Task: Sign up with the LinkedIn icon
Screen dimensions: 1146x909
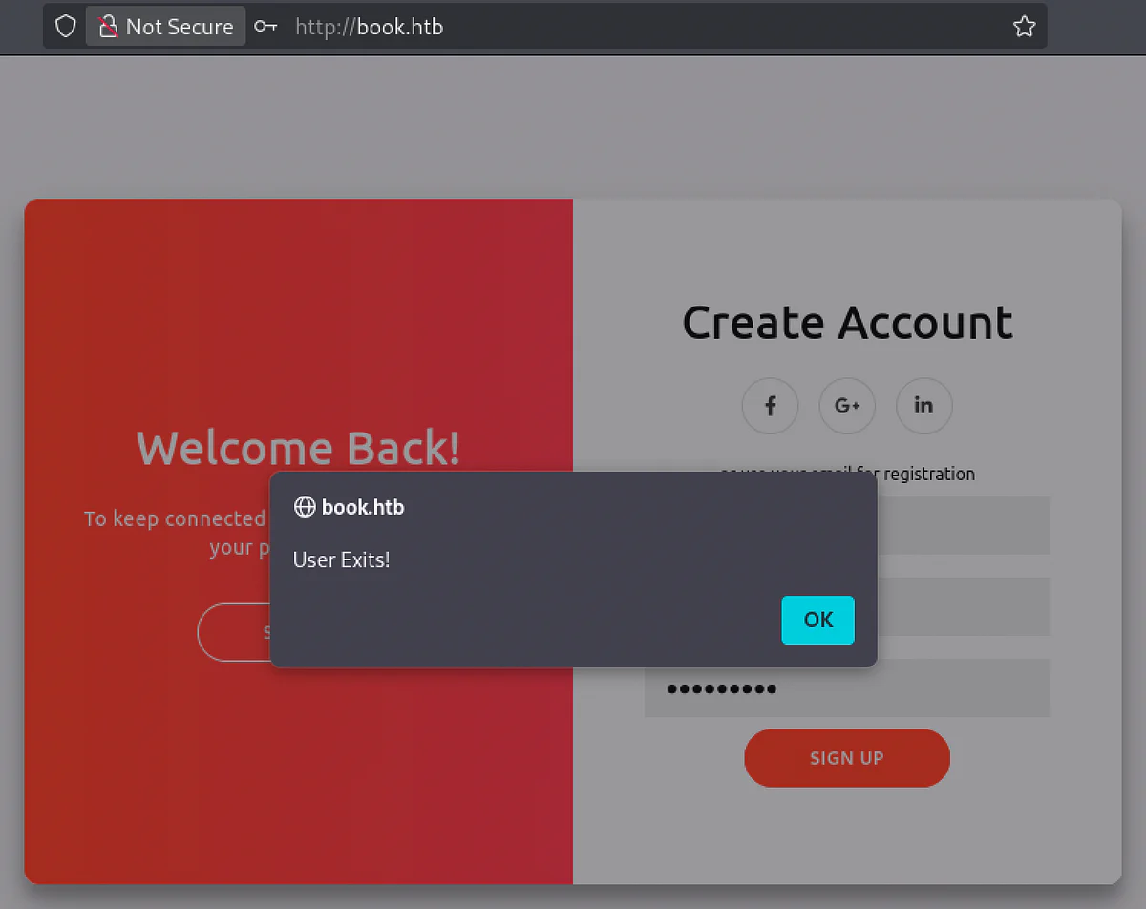Action: click(923, 405)
